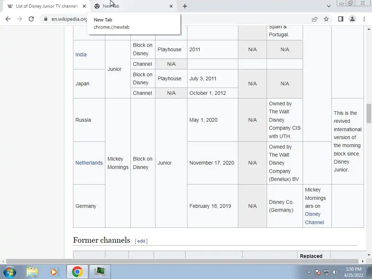Close the Disney Junior Wikipedia tab
This screenshot has width=372, height=279.
84,6
